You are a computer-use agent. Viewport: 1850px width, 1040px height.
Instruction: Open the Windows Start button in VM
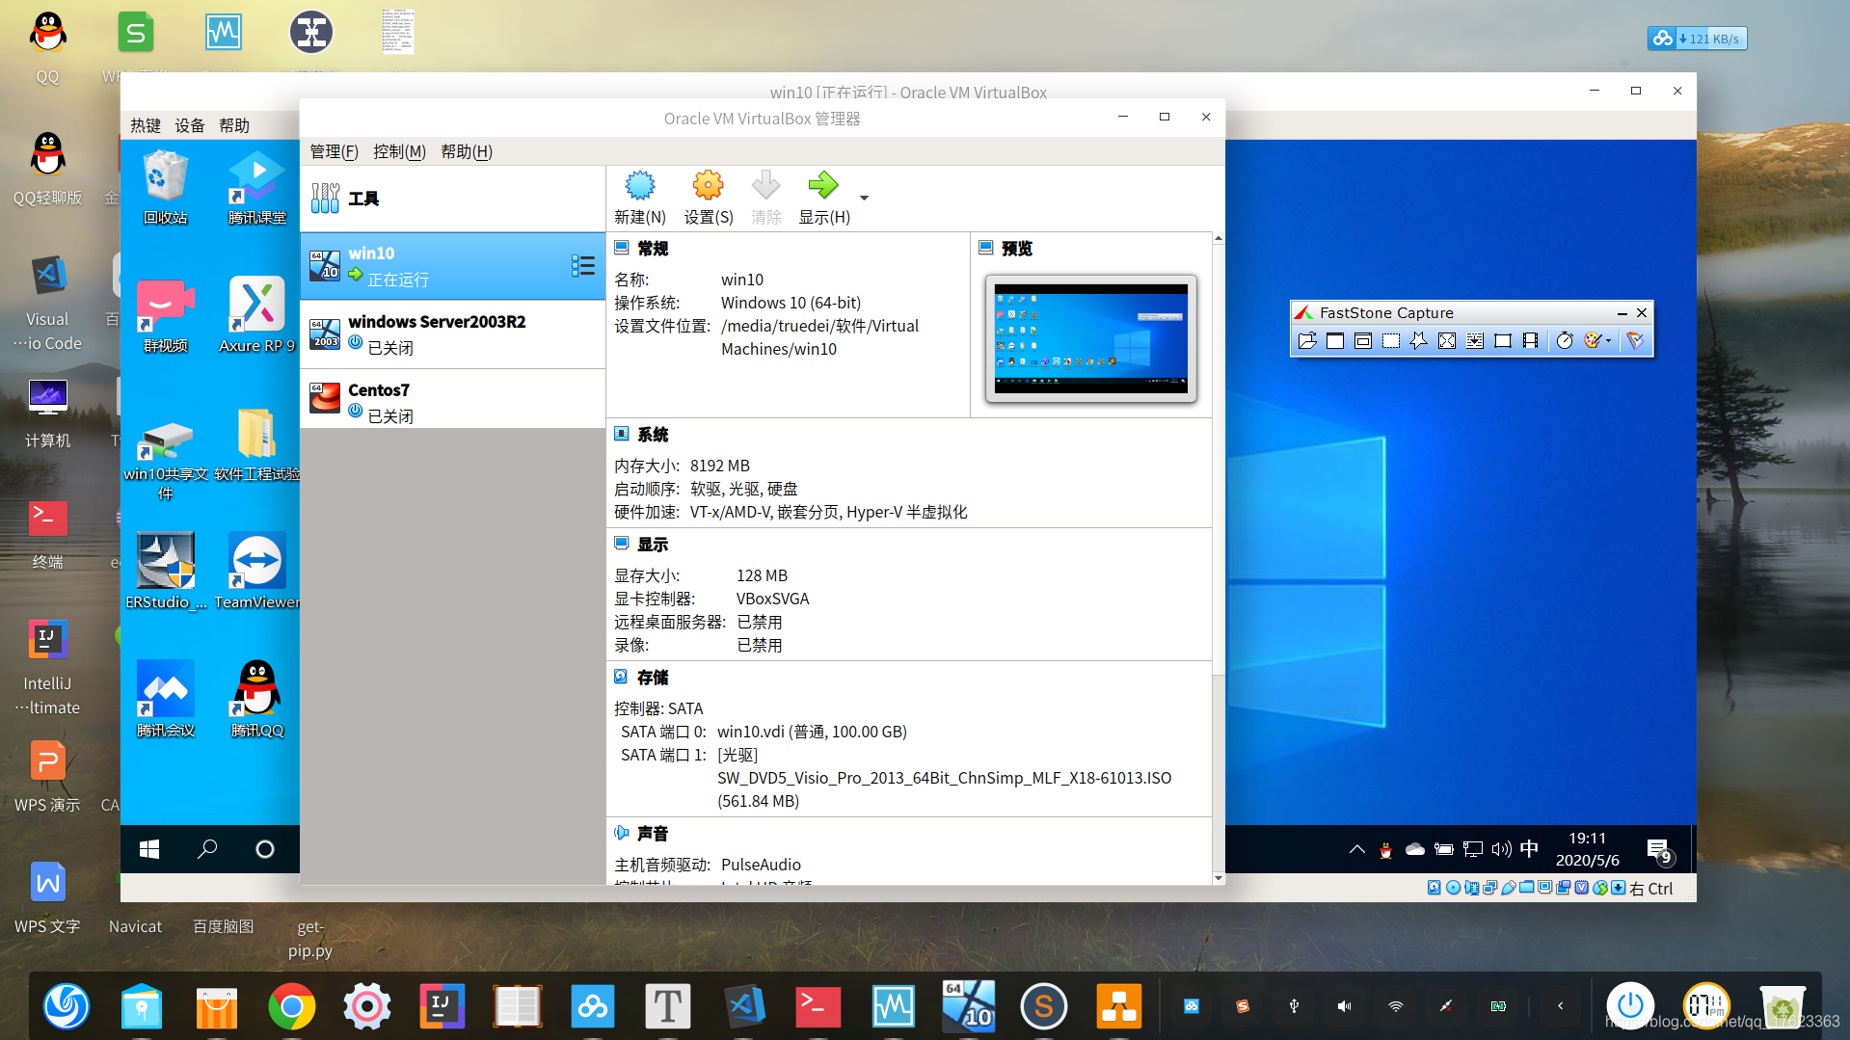[x=149, y=849]
